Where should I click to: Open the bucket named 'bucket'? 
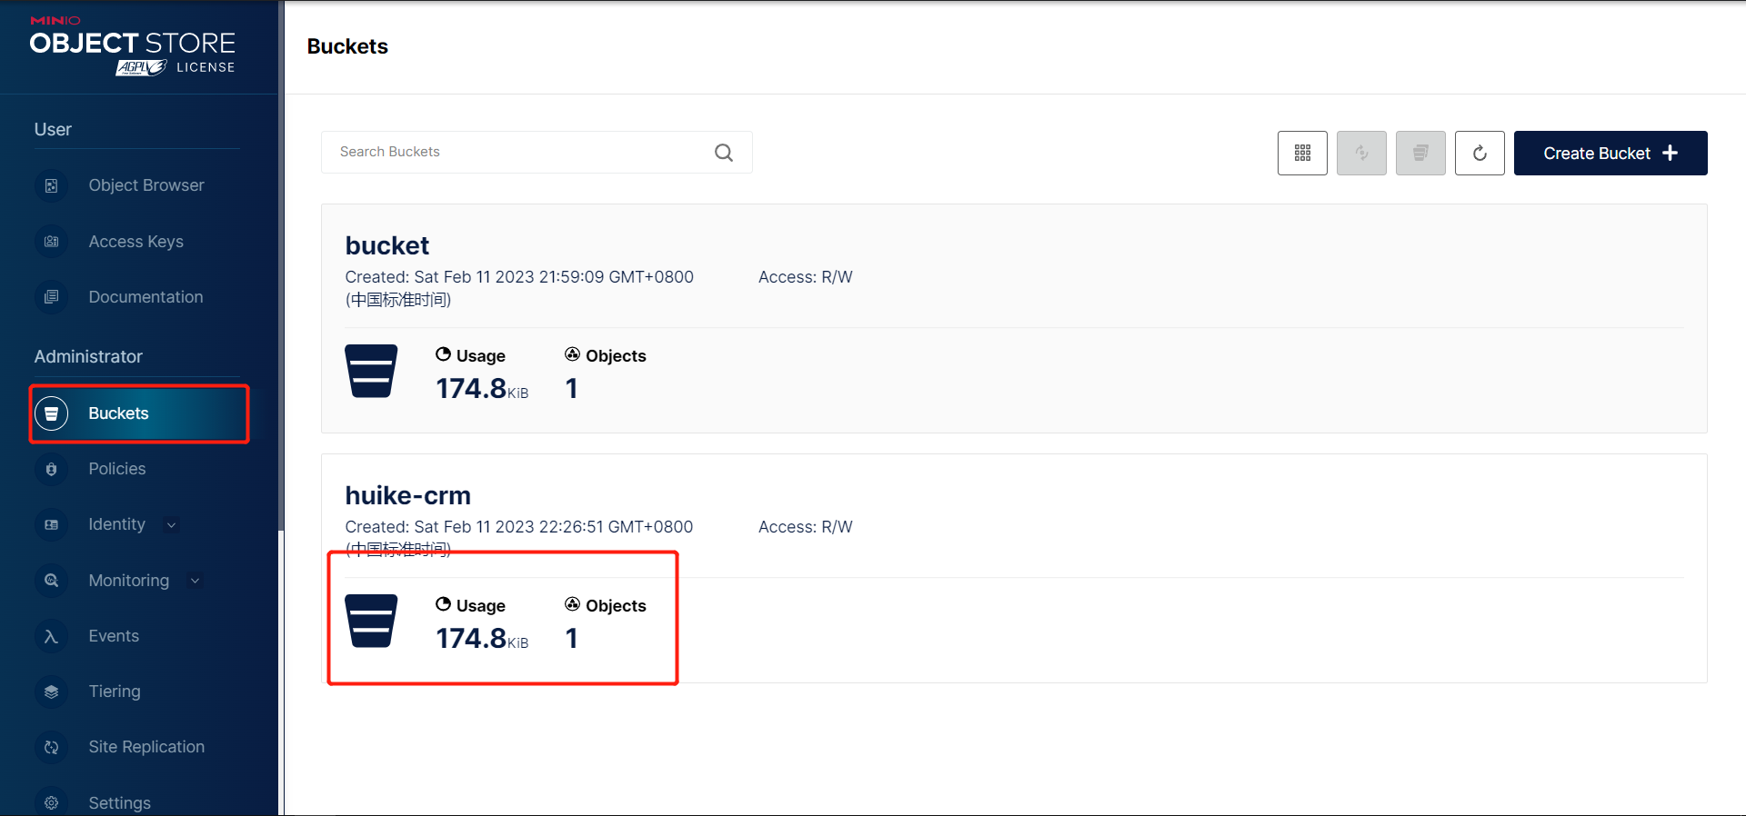[x=386, y=245]
